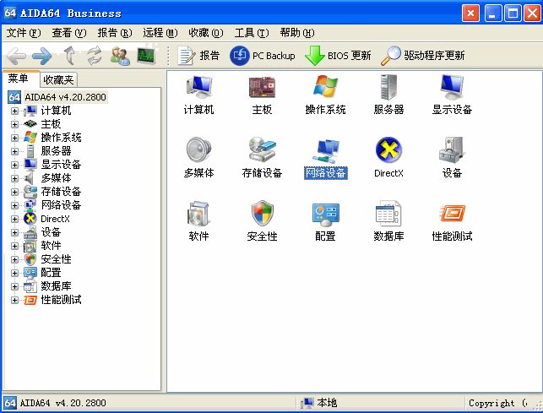Image resolution: width=543 pixels, height=413 pixels.
Task: Click the 驱动程序更新 toolbar button
Action: pos(422,56)
